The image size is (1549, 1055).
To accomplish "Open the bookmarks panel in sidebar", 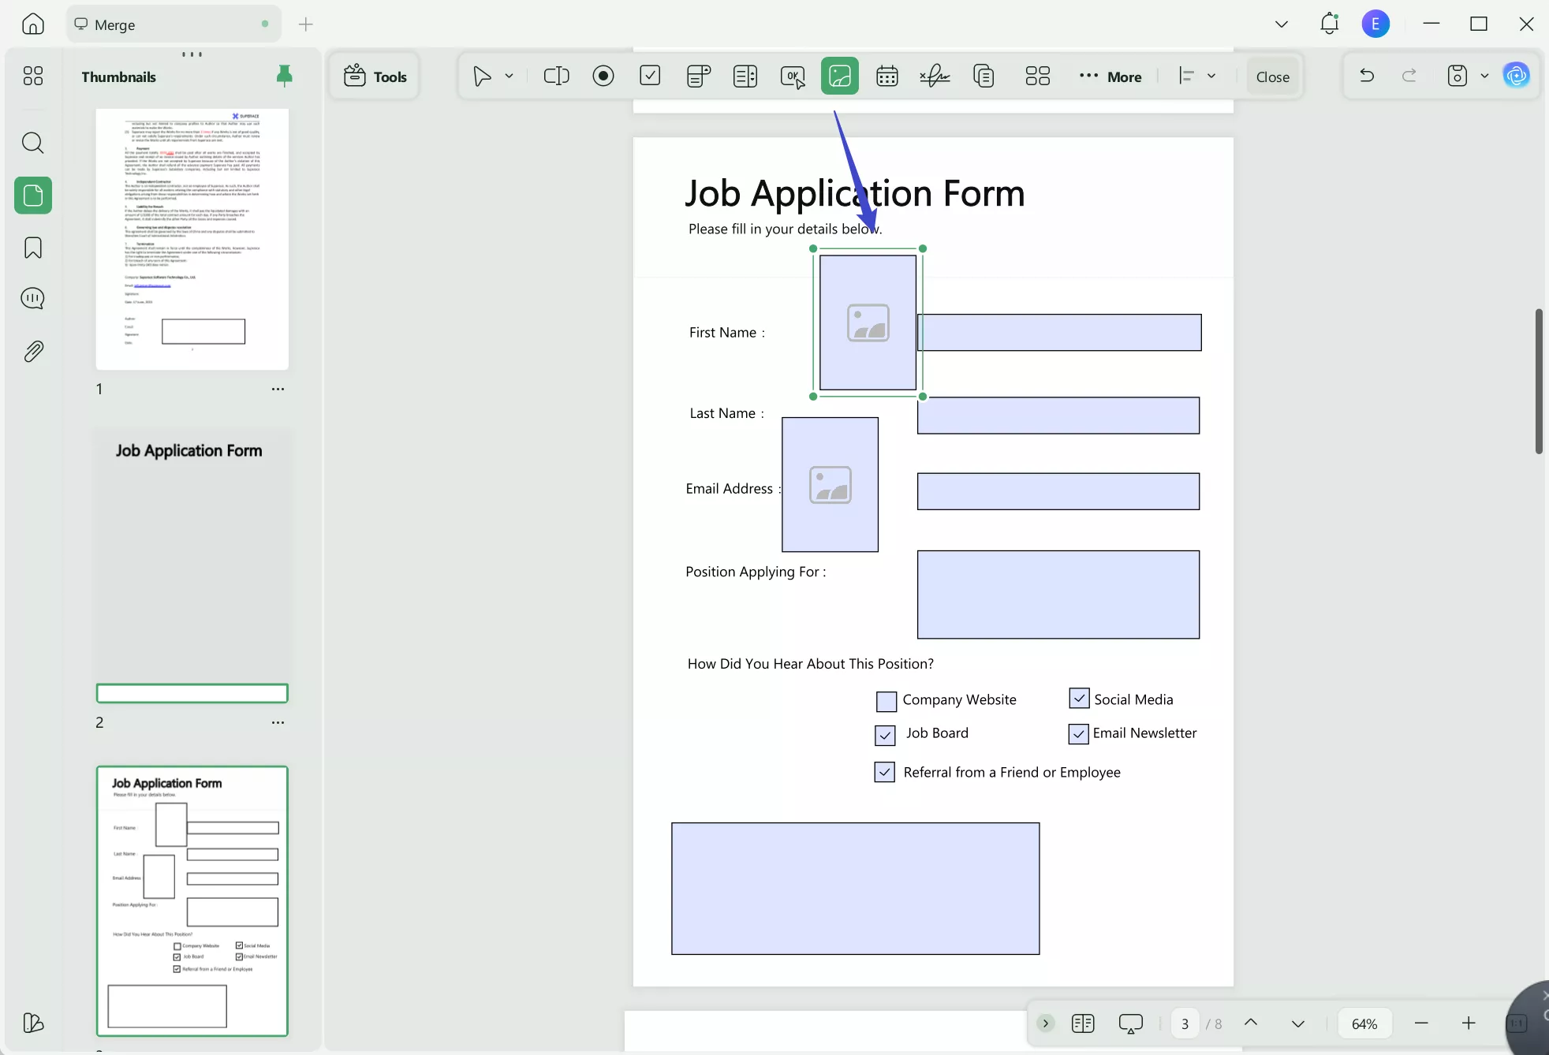I will point(33,248).
